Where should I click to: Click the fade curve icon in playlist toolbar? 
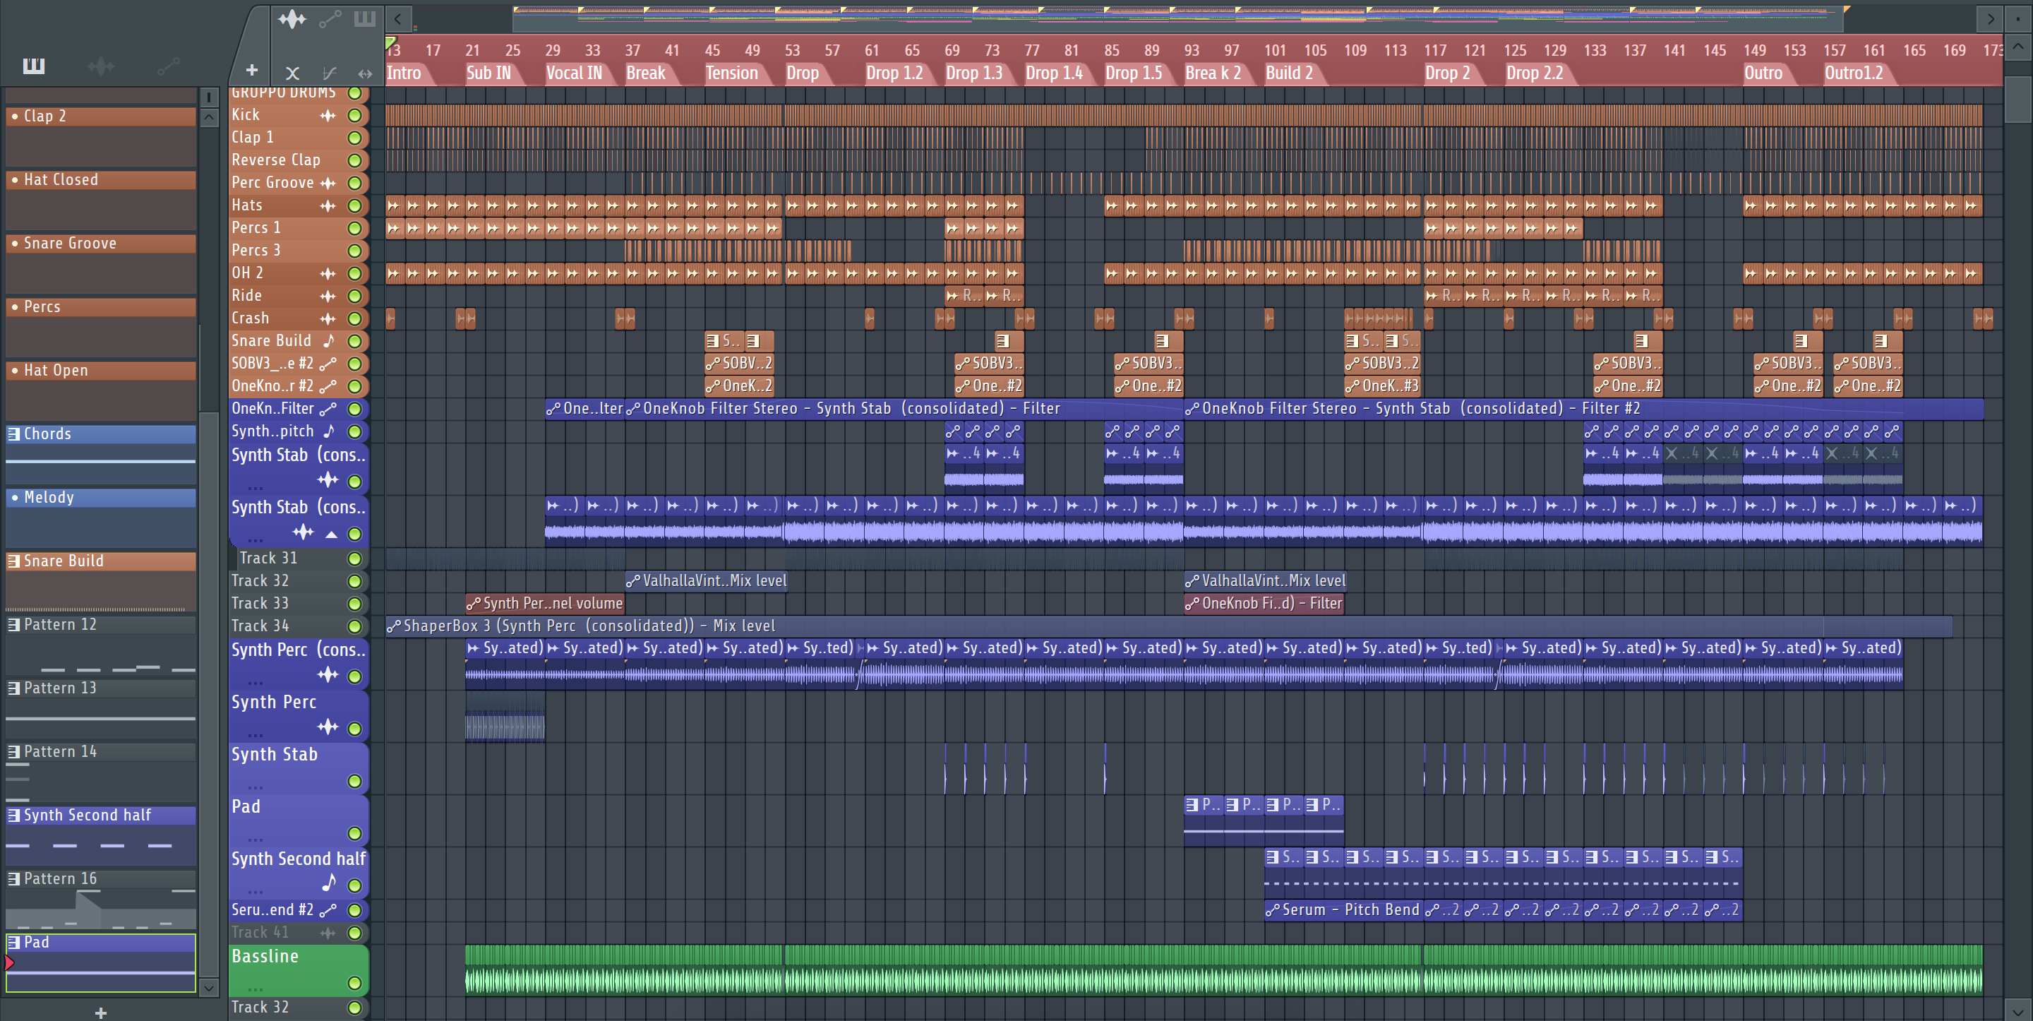(329, 73)
